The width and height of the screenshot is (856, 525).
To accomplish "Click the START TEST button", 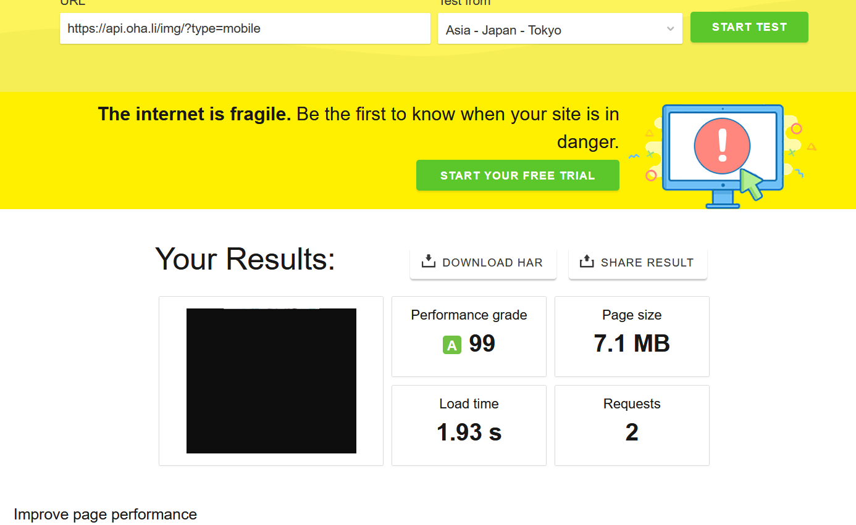I will [749, 27].
